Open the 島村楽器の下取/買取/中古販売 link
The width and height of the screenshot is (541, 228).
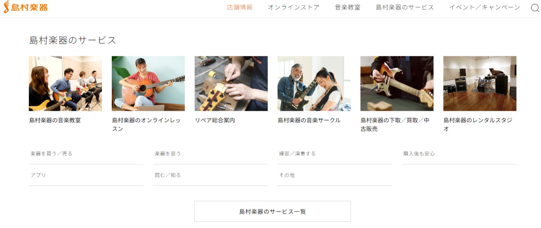(395, 124)
